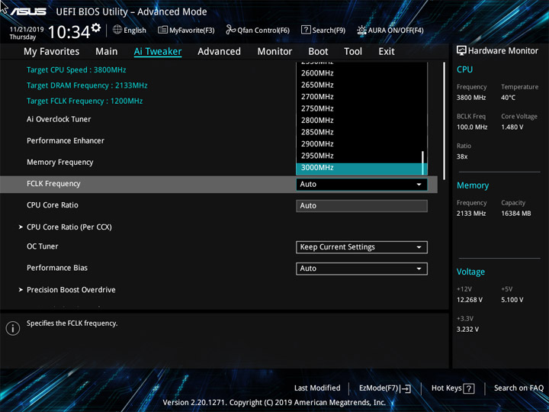Viewport: 549px width, 412px height.
Task: Choose 2900MHz in FCLK list
Action: coord(359,144)
